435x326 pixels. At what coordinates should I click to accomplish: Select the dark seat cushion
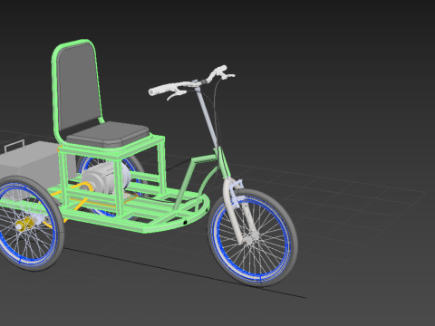tap(108, 134)
